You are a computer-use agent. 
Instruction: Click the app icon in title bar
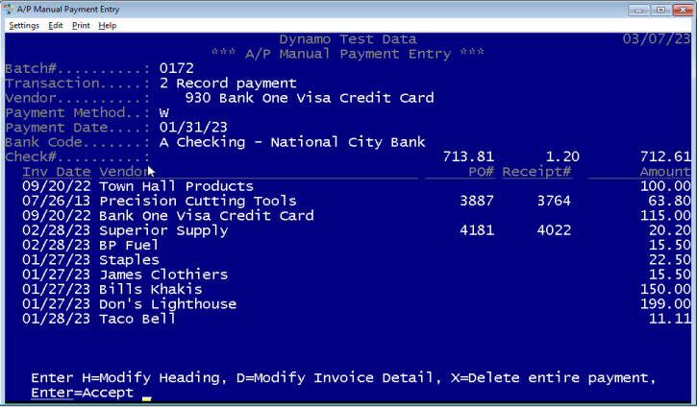pyautogui.click(x=9, y=9)
